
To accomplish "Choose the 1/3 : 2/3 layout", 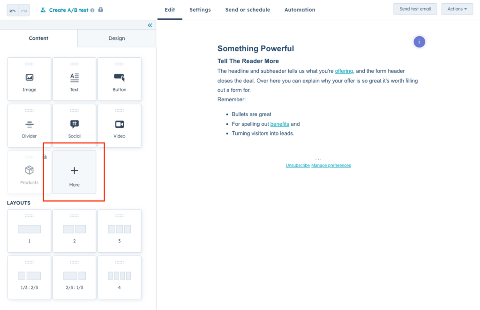I will pyautogui.click(x=30, y=278).
